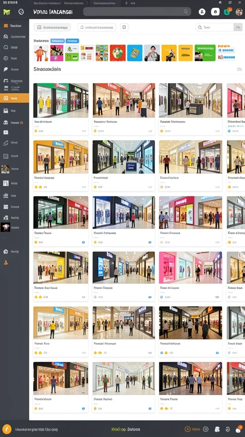The height and width of the screenshot is (437, 245).
Task: Click the first grey pill button under the header
Action: pyautogui.click(x=52, y=27)
